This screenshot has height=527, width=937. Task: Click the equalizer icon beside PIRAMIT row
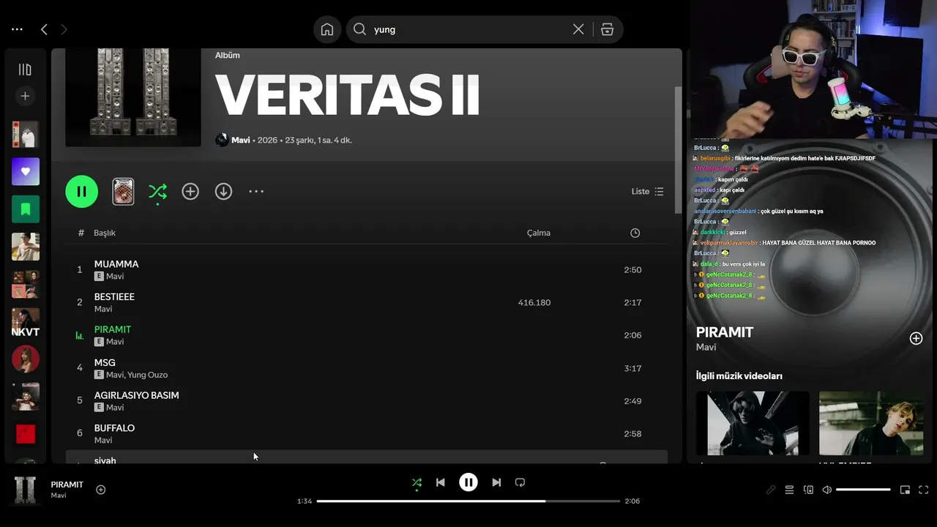pyautogui.click(x=80, y=336)
